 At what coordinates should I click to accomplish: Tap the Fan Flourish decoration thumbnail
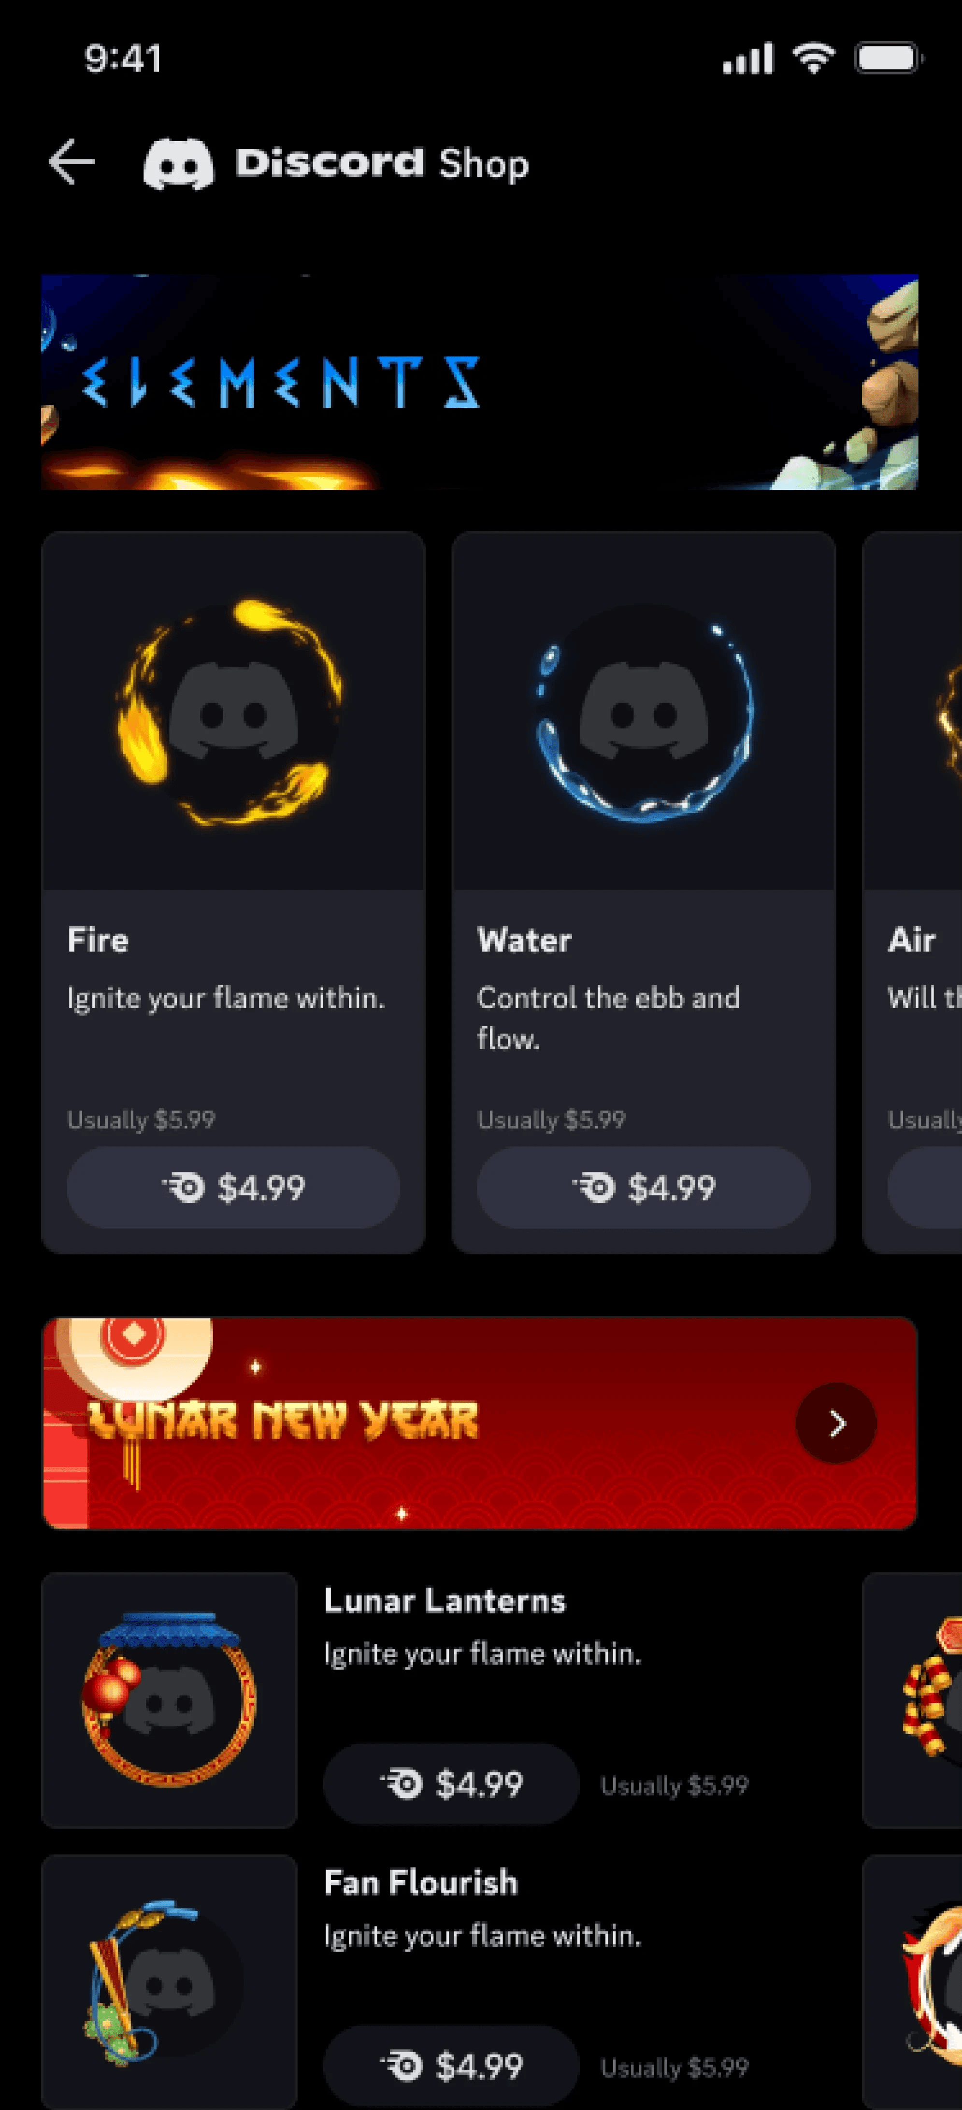[170, 1982]
